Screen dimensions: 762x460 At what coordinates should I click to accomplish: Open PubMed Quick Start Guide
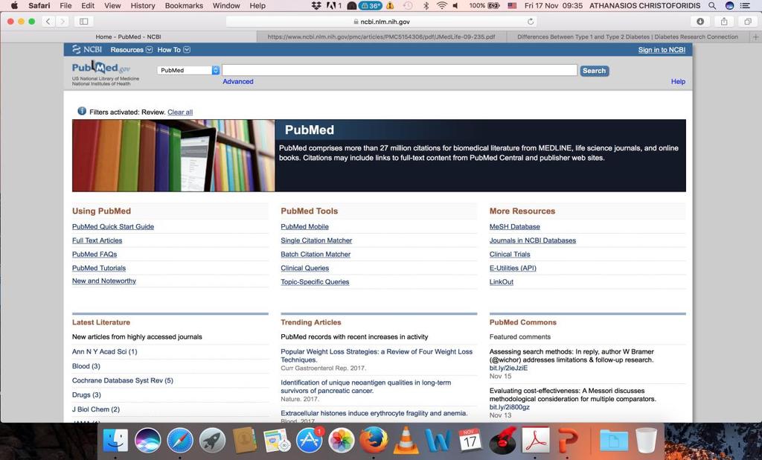click(x=113, y=226)
